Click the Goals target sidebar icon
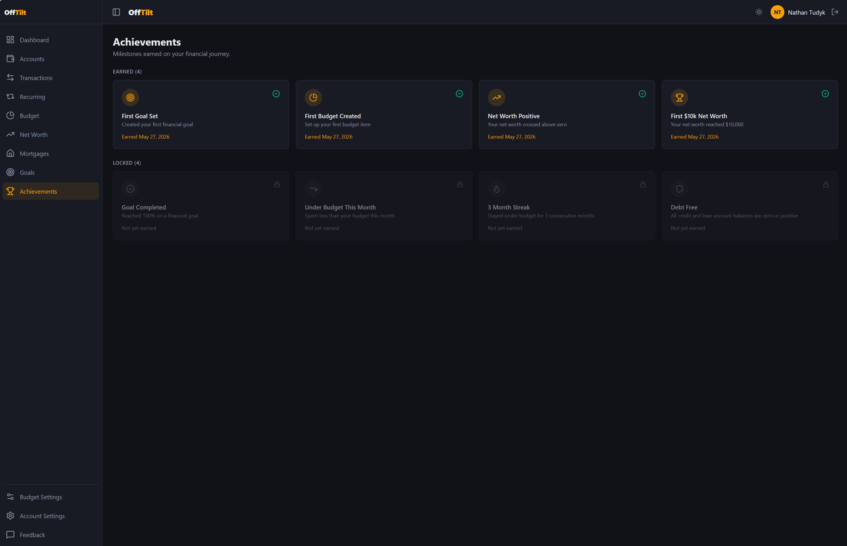This screenshot has height=546, width=847. 10,172
